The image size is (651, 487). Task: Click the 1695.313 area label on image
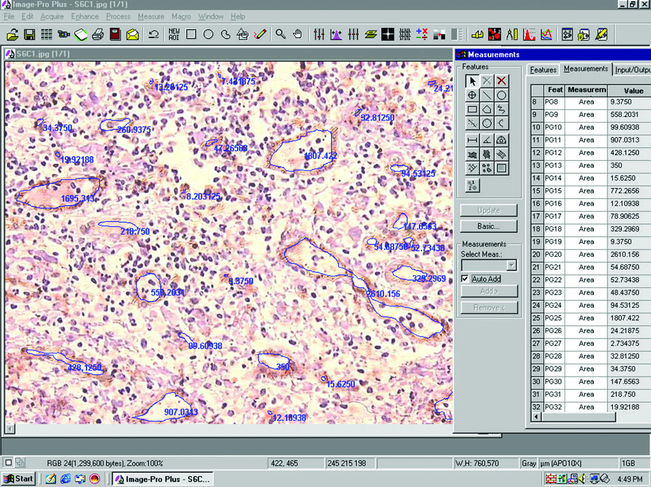pyautogui.click(x=78, y=198)
